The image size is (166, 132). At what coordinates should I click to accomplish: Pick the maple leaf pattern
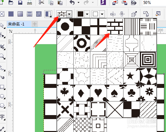pyautogui.click(x=65, y=93)
